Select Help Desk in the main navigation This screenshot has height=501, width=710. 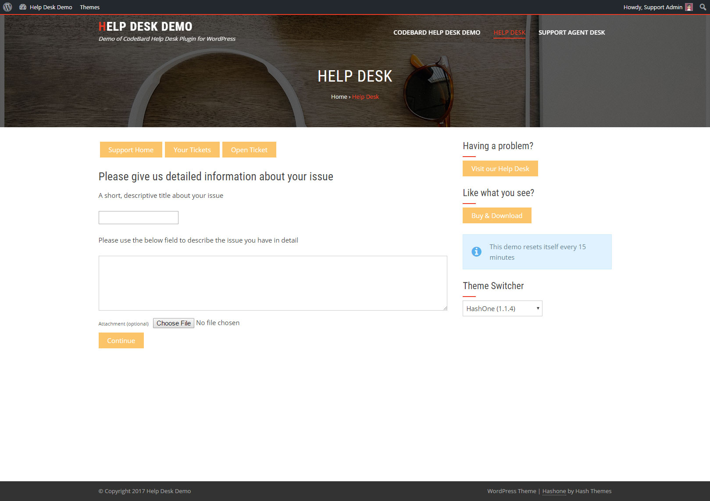510,32
